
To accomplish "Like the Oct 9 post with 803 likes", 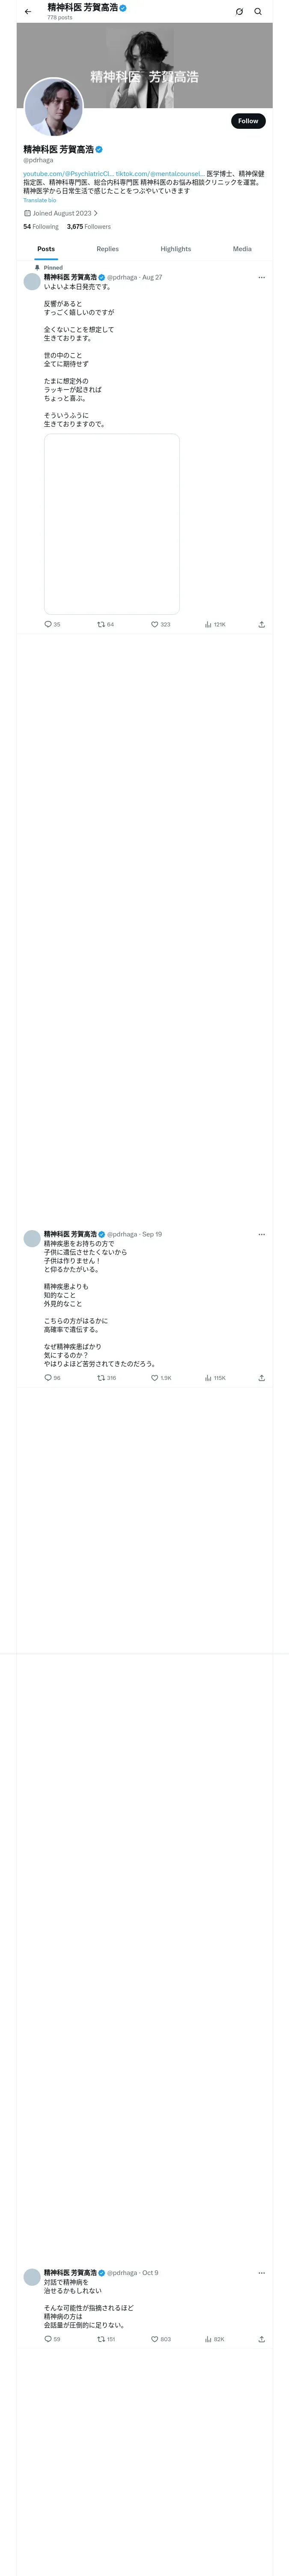I will tap(161, 2339).
